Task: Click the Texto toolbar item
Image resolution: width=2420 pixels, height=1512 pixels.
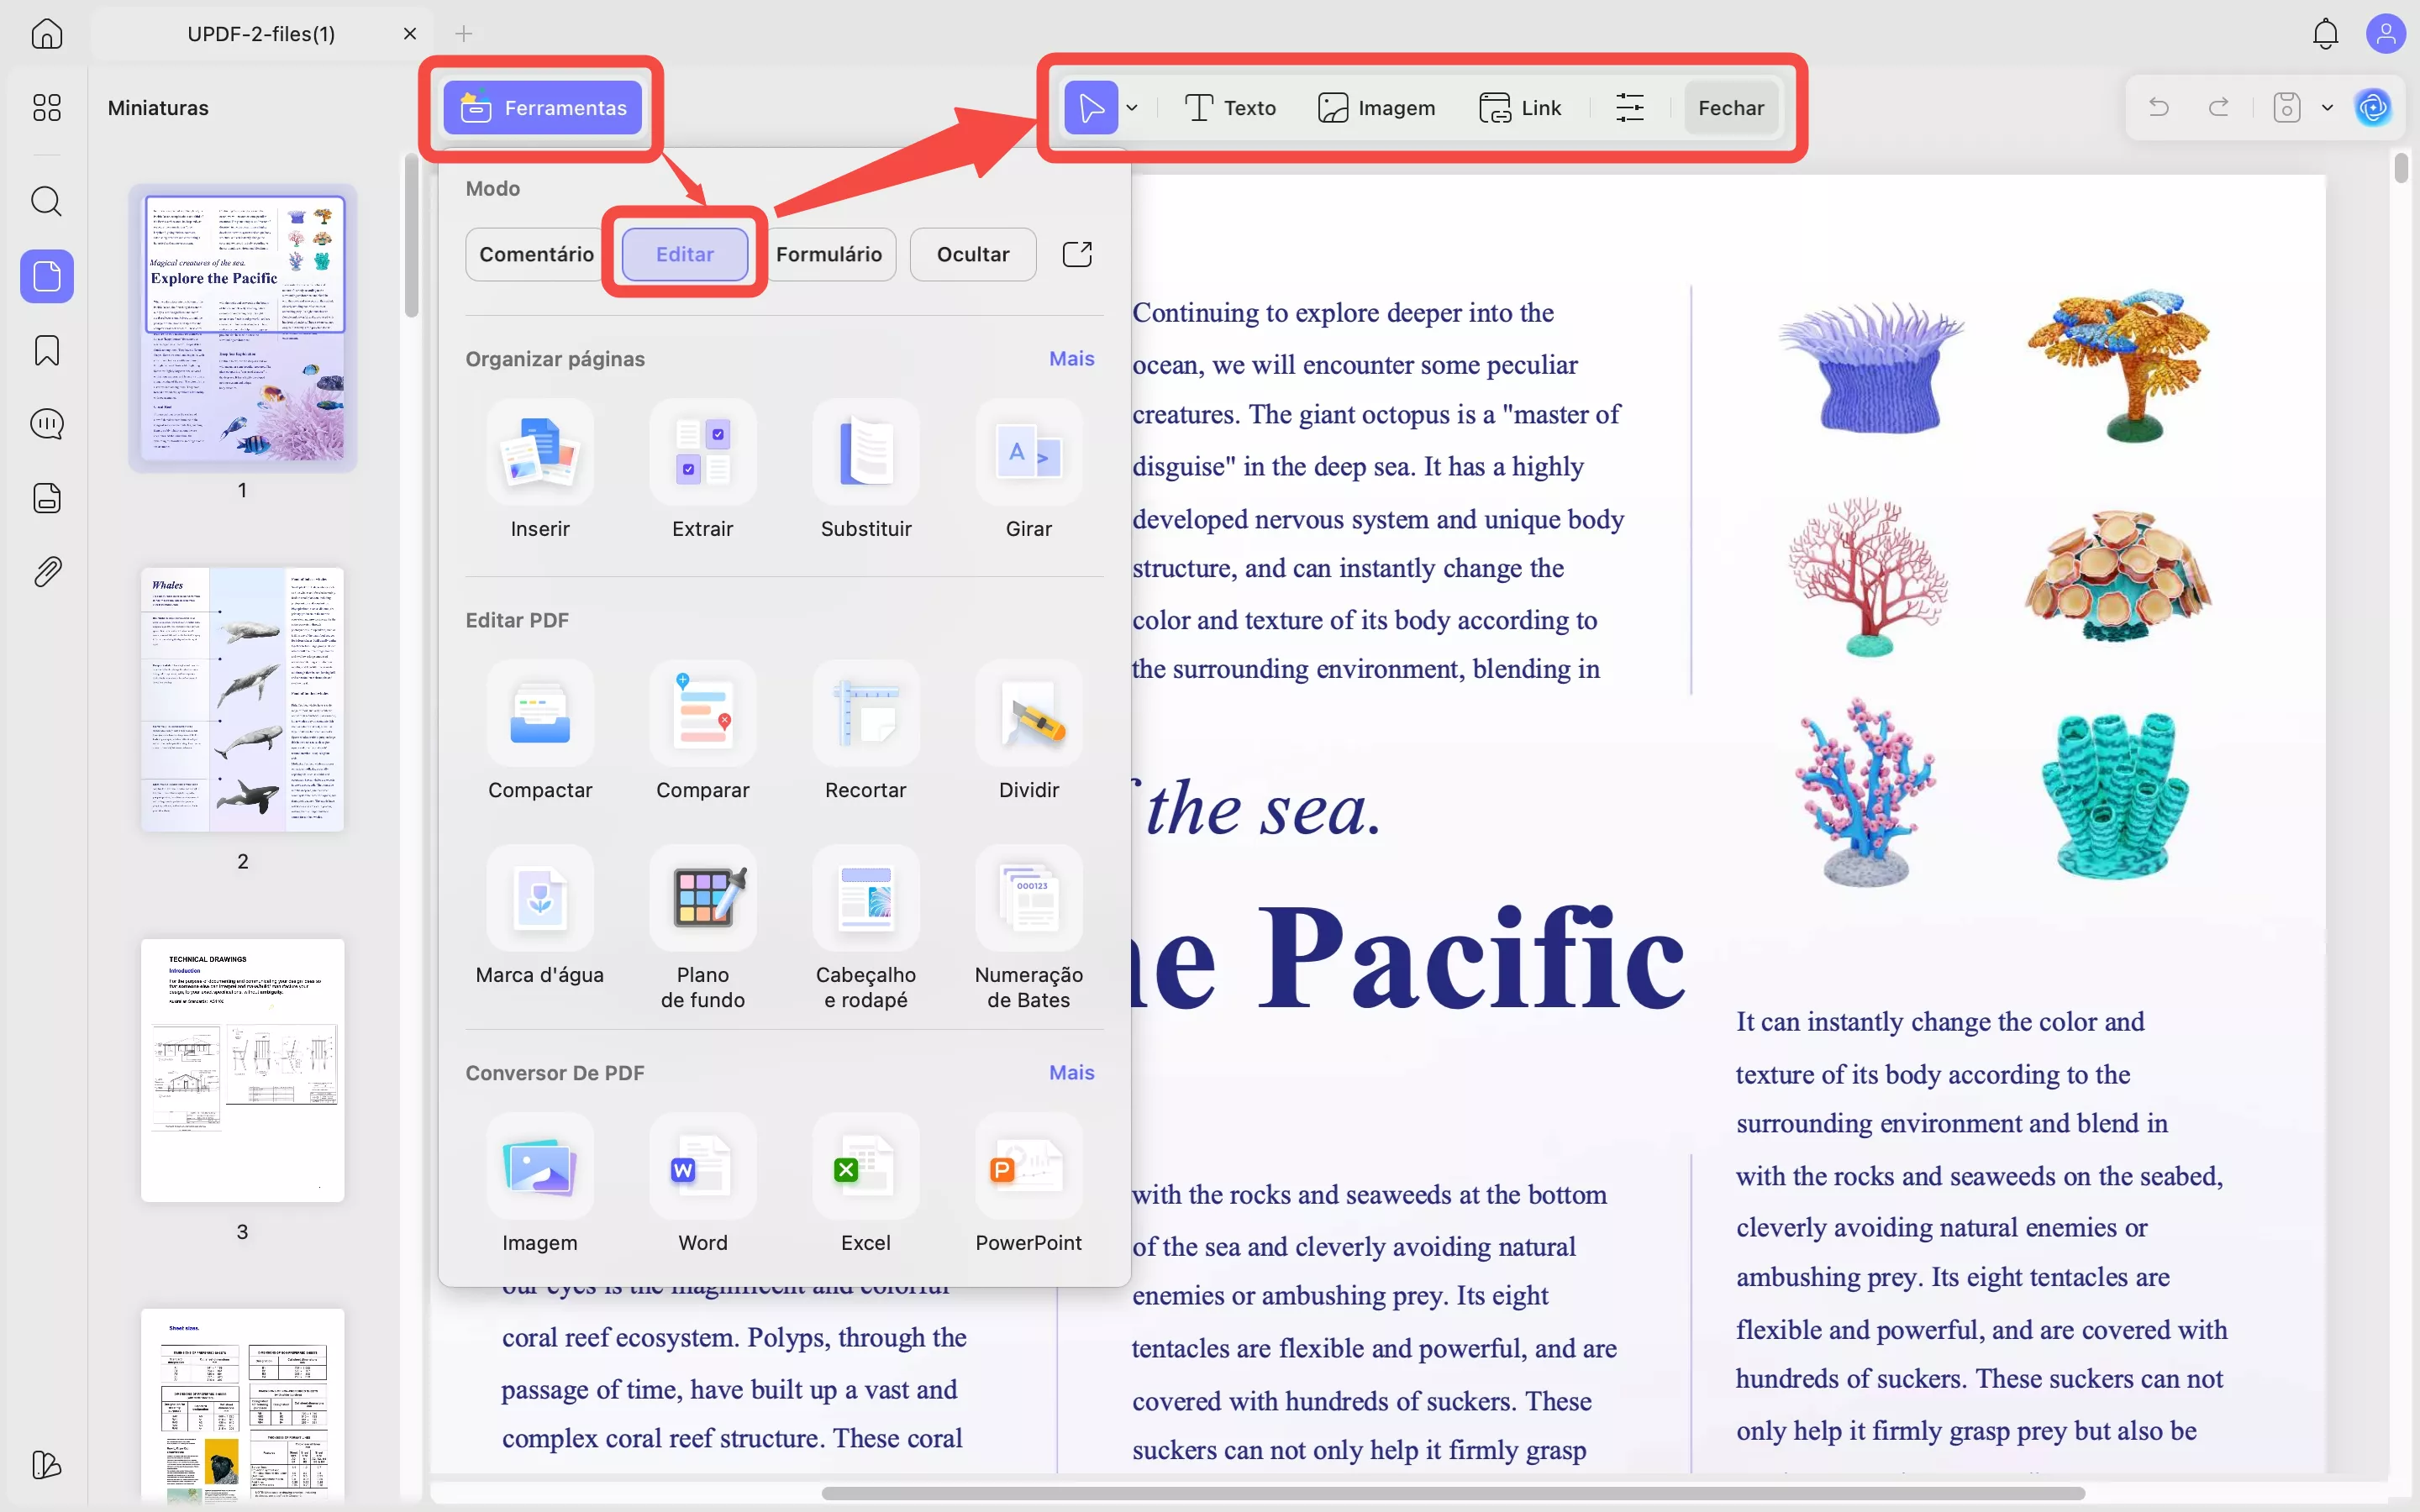Action: click(x=1230, y=108)
